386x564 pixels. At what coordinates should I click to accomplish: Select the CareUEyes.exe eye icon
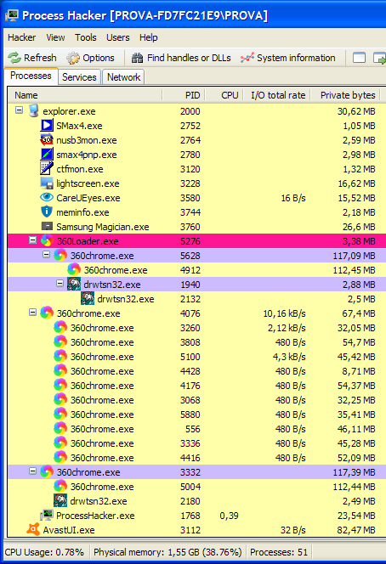[x=47, y=197]
